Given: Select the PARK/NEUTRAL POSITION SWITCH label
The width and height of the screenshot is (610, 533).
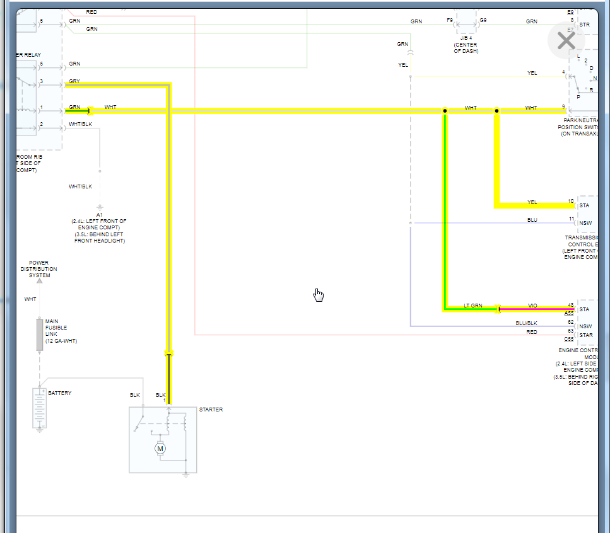Looking at the screenshot, I should (x=578, y=127).
